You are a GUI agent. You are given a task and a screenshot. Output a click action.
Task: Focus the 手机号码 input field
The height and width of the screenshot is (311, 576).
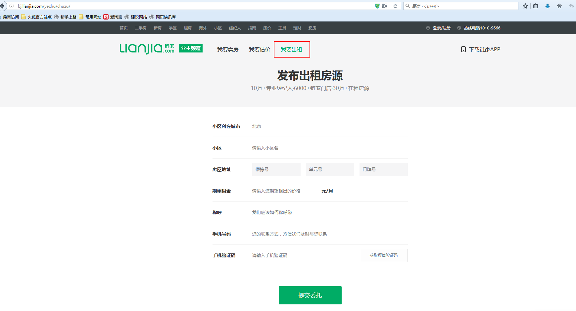click(x=330, y=234)
